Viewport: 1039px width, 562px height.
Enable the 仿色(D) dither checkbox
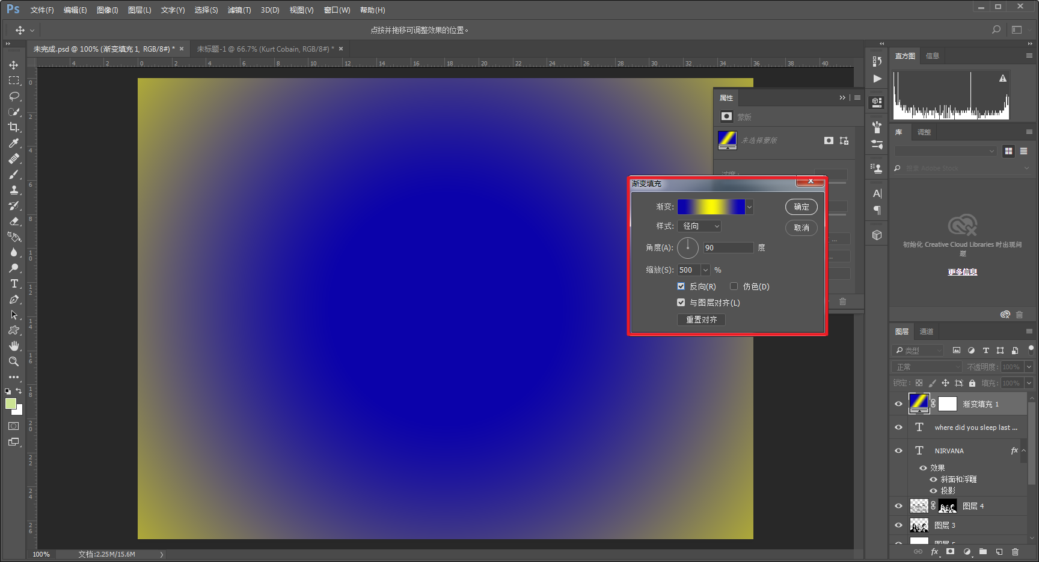734,286
